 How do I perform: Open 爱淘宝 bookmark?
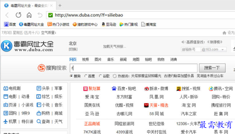[149, 24]
